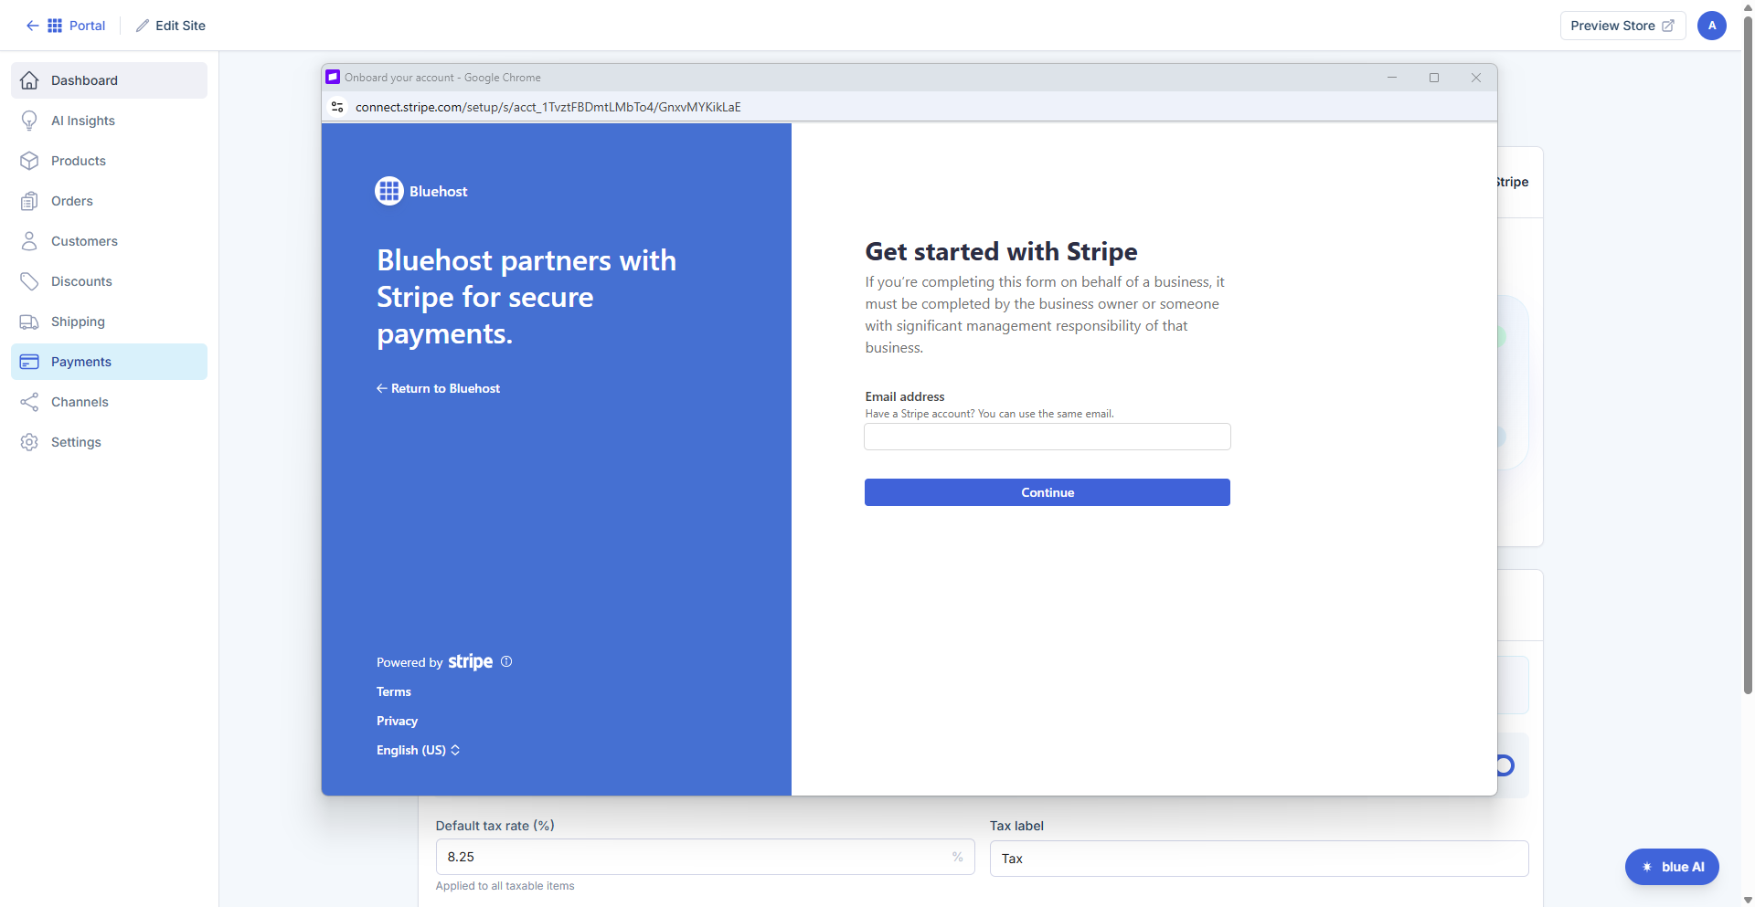Click 'Applied to all taxable items' text
The image size is (1755, 907).
pos(505,886)
